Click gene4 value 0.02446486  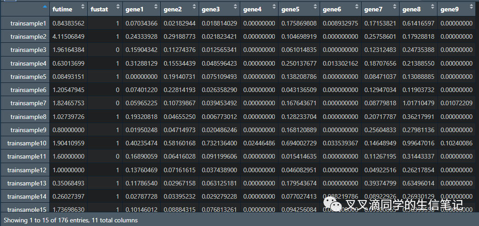[259, 143]
